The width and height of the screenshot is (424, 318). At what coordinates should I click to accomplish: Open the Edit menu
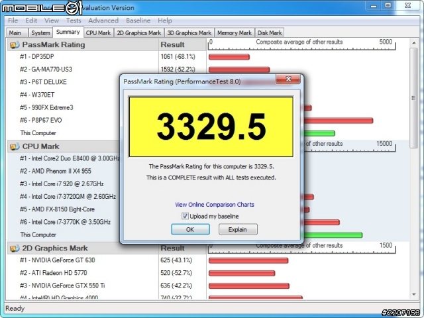click(x=31, y=21)
